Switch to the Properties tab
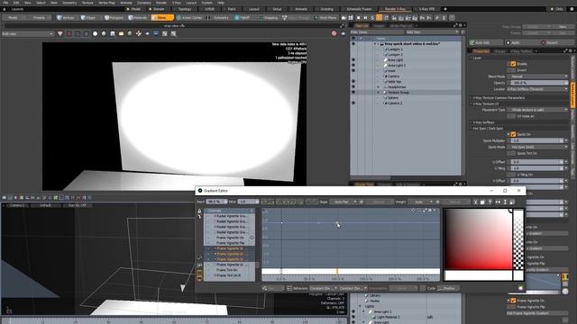 [x=481, y=51]
